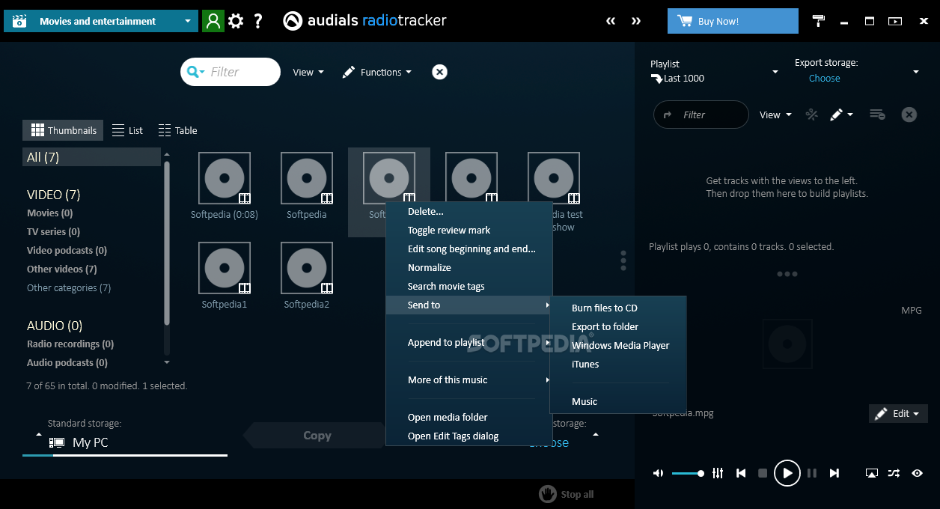Screen dimensions: 940x509
Task: Select Export to folder
Action: click(x=618, y=326)
